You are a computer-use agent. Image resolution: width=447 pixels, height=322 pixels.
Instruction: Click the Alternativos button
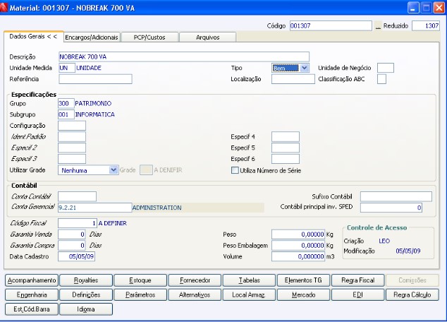point(195,295)
